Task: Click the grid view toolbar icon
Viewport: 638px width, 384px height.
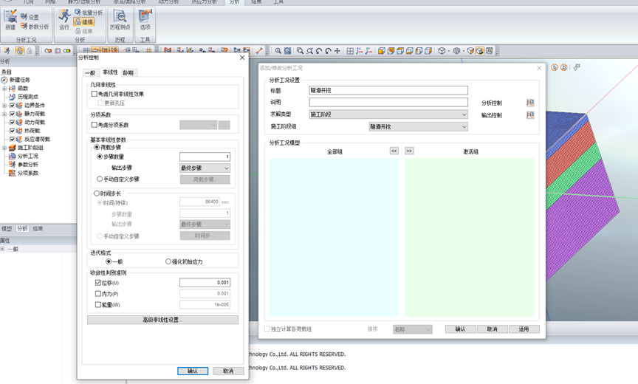Action: click(350, 51)
